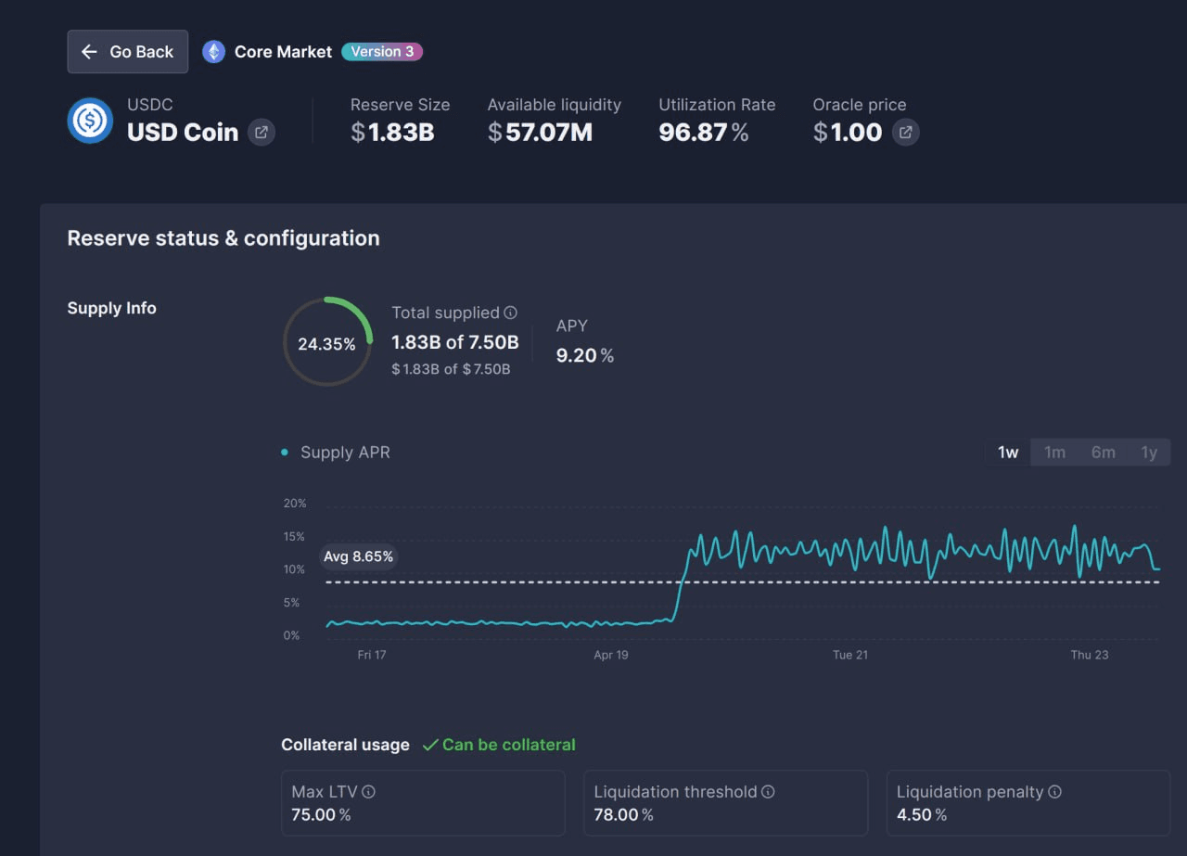Click the Supply APR legend dot

[285, 453]
